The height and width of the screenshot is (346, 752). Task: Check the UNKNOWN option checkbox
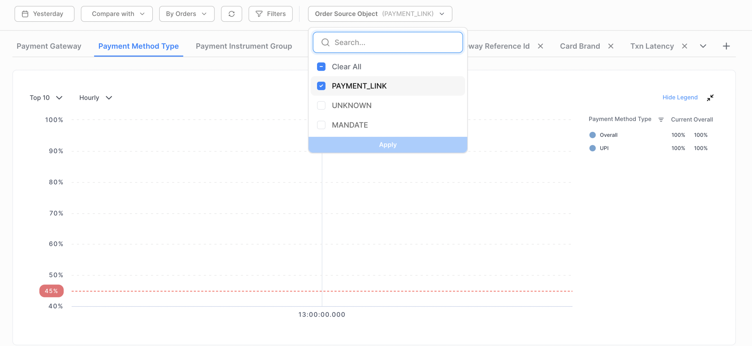pos(321,106)
